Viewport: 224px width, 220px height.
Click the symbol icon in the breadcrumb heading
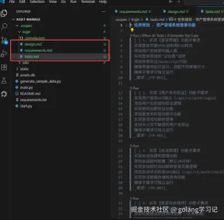[171, 19]
